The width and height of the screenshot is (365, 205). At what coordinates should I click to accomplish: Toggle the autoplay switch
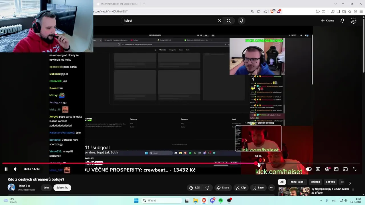[x=309, y=169]
